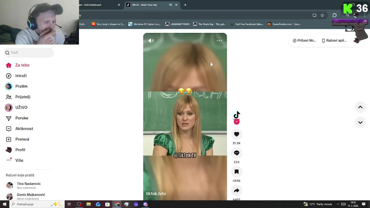Open a new browser tab
The height and width of the screenshot is (208, 370).
tap(185, 5)
